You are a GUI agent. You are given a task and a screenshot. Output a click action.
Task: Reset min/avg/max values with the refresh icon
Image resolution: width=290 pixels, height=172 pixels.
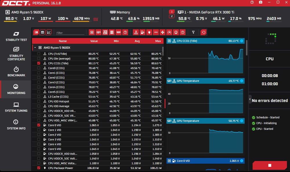[x=204, y=32]
